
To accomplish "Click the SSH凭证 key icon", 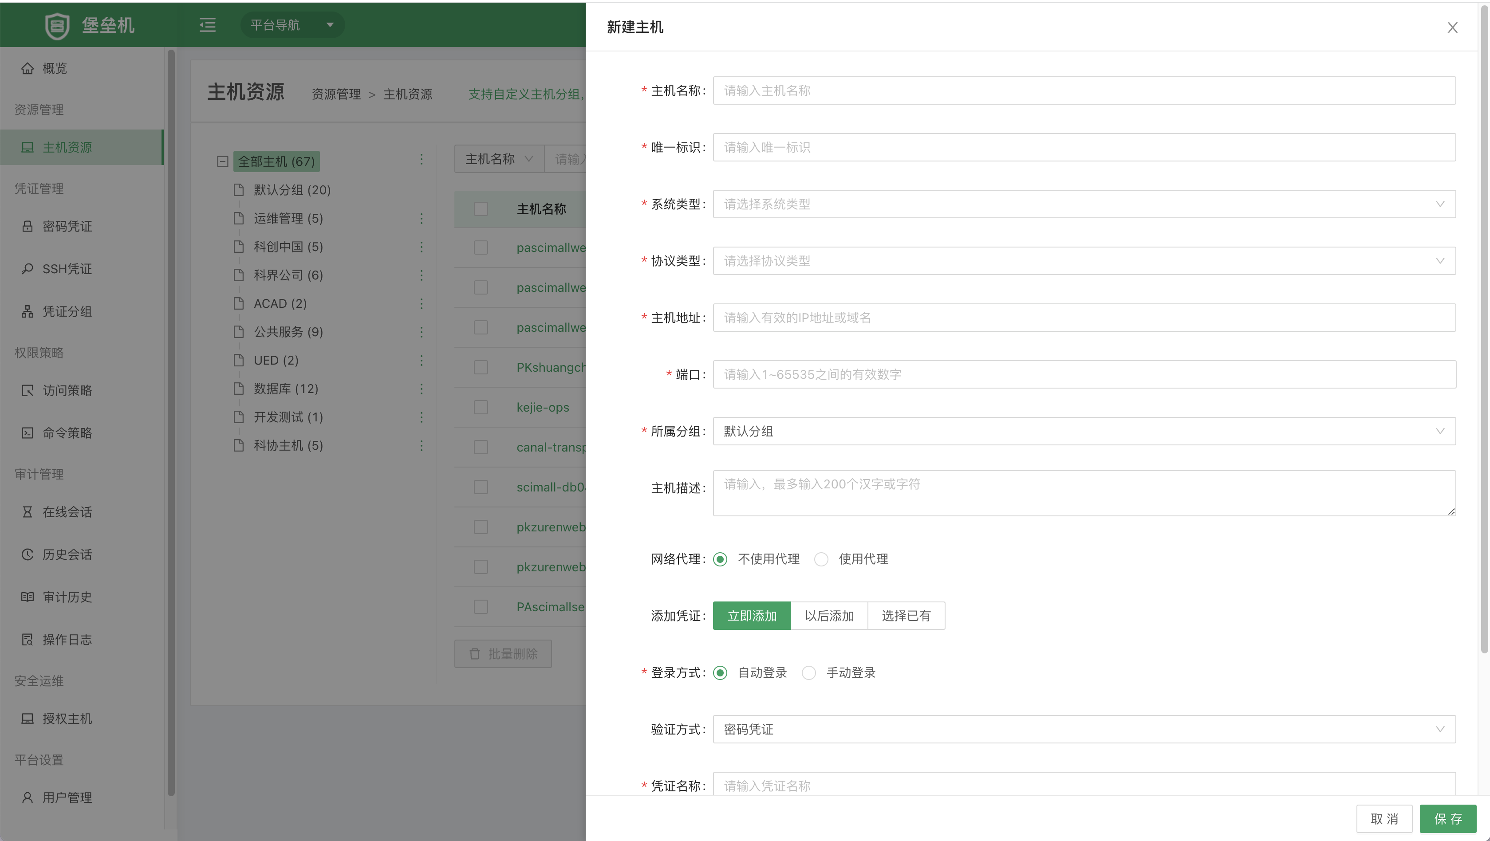I will tap(27, 269).
